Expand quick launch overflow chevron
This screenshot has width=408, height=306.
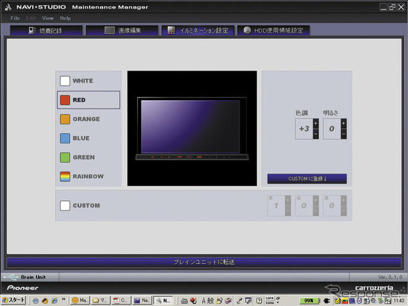pyautogui.click(x=63, y=300)
